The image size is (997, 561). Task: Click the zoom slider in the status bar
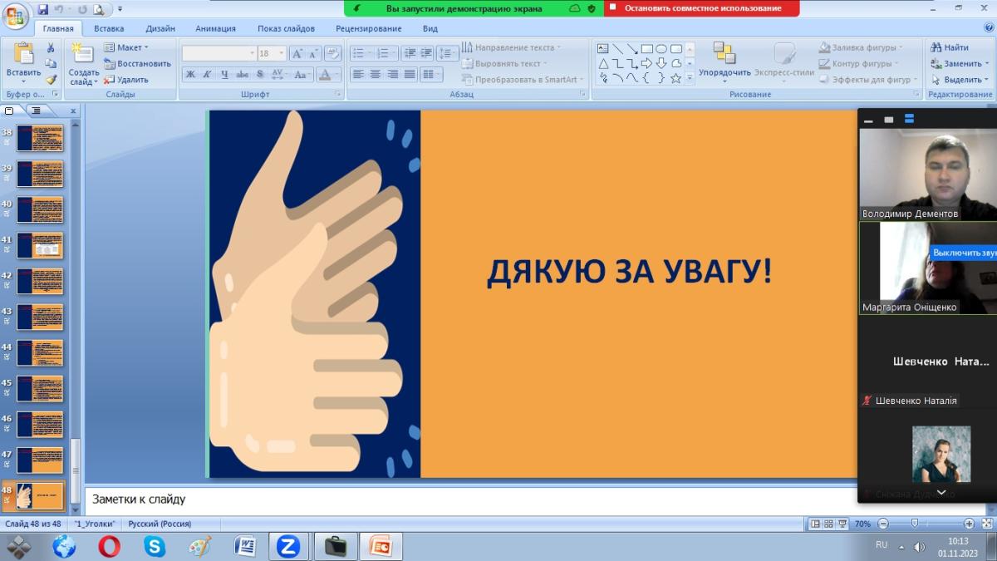[x=915, y=524]
